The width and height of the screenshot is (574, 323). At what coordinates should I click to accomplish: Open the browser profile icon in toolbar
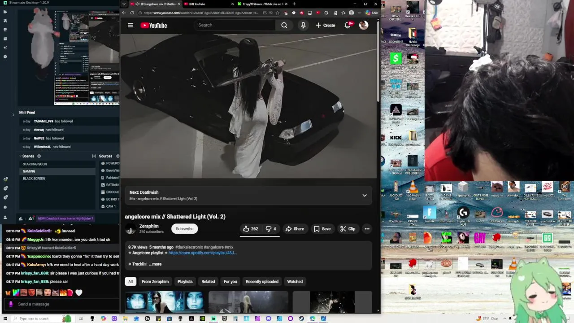351,13
